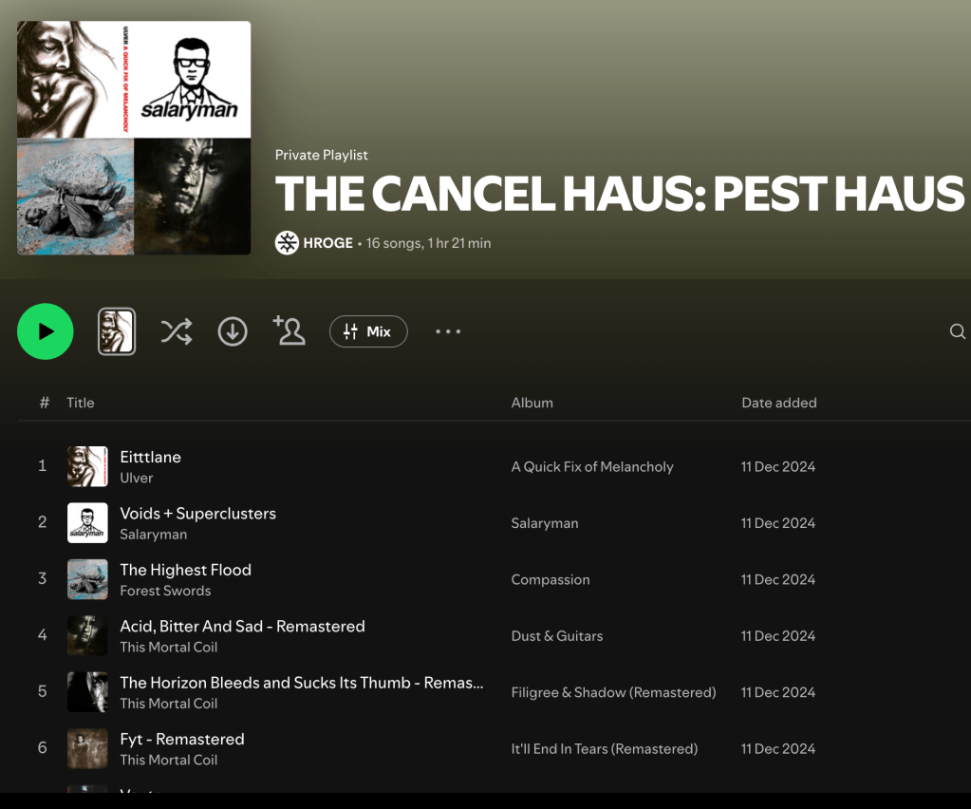Search within the playlist
Viewport: 971px width, 809px height.
point(957,331)
